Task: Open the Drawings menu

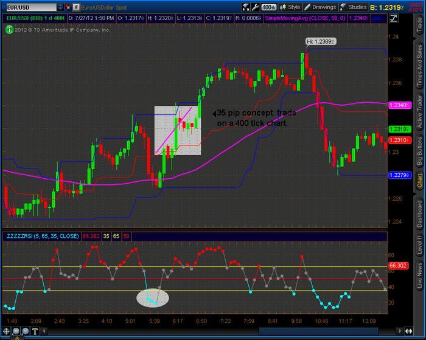Action: [x=320, y=7]
